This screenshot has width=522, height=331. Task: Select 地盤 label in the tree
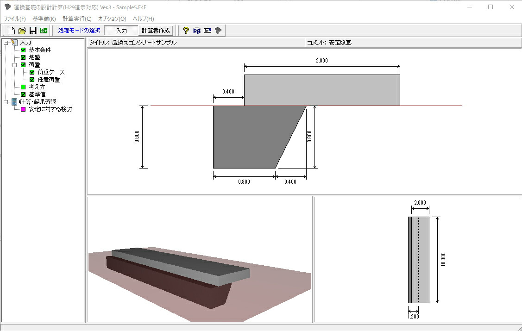[35, 57]
